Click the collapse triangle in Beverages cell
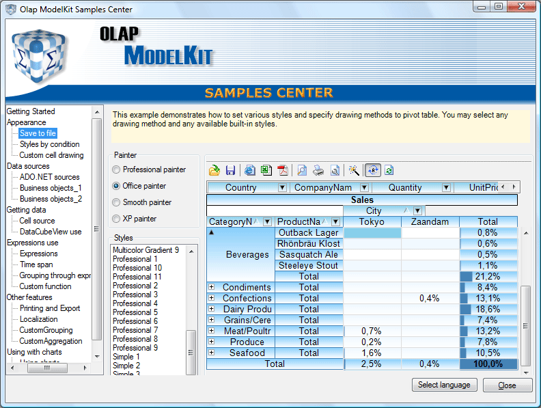The width and height of the screenshot is (541, 408). [x=212, y=232]
